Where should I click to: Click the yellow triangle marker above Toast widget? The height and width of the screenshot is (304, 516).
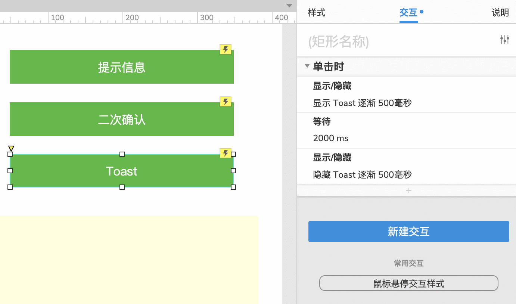pyautogui.click(x=11, y=149)
